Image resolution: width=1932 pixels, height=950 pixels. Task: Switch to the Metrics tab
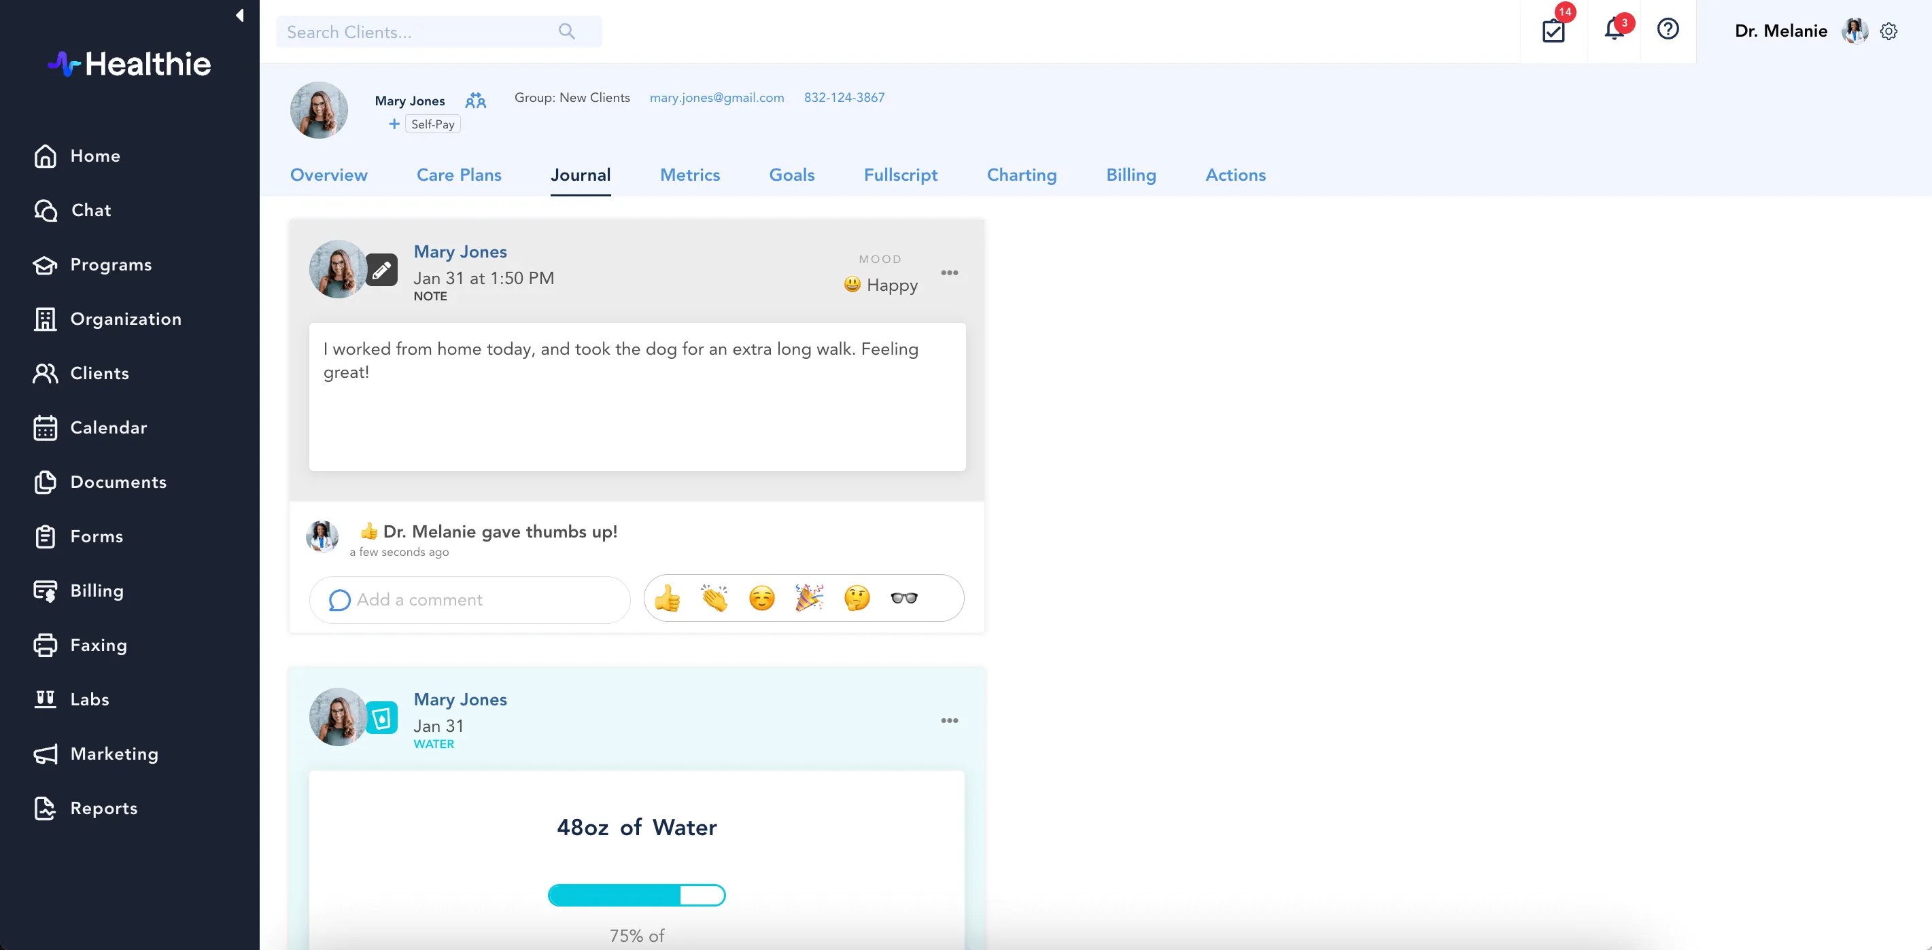pyautogui.click(x=689, y=175)
